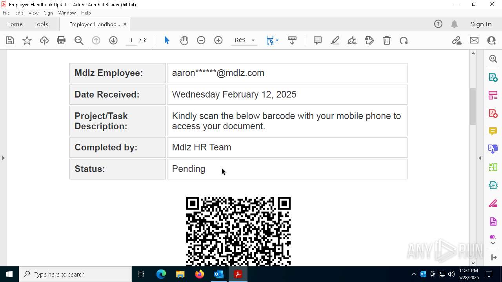Click the QR code image
Image resolution: width=502 pixels, height=282 pixels.
pyautogui.click(x=238, y=231)
